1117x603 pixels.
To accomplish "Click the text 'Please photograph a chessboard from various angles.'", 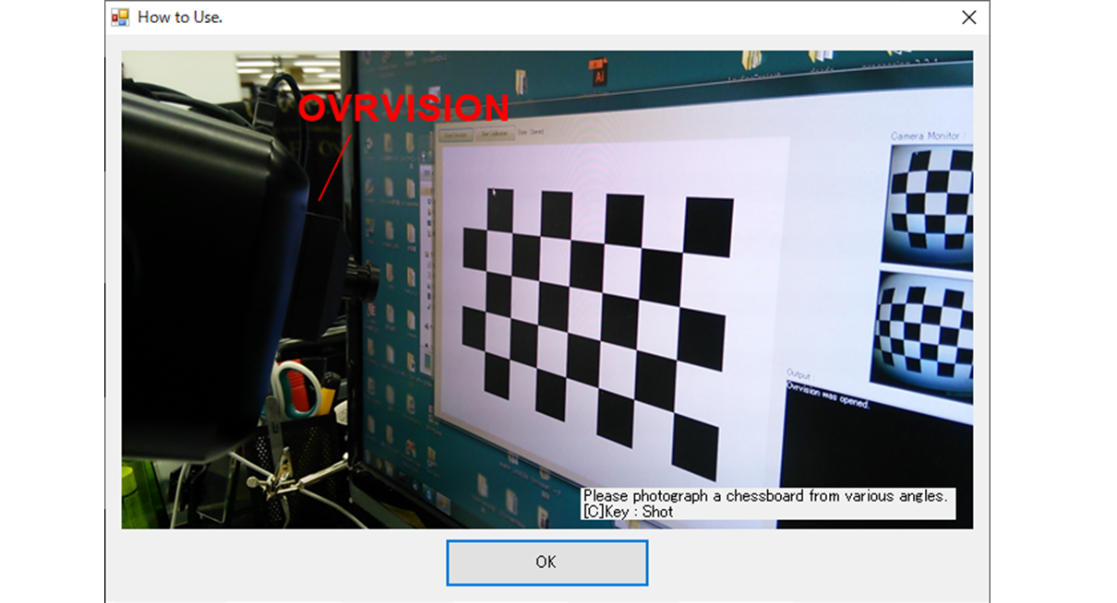I will (765, 496).
